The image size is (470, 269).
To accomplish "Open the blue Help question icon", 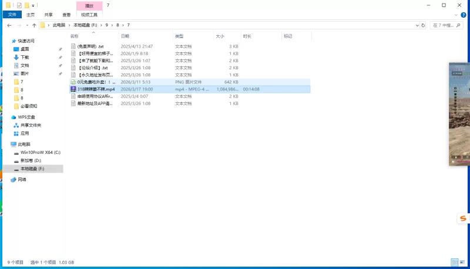I will click(x=465, y=15).
